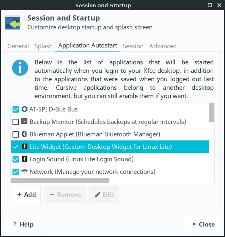
Task: Click the Login Sound feather icon
Action: coord(24,159)
